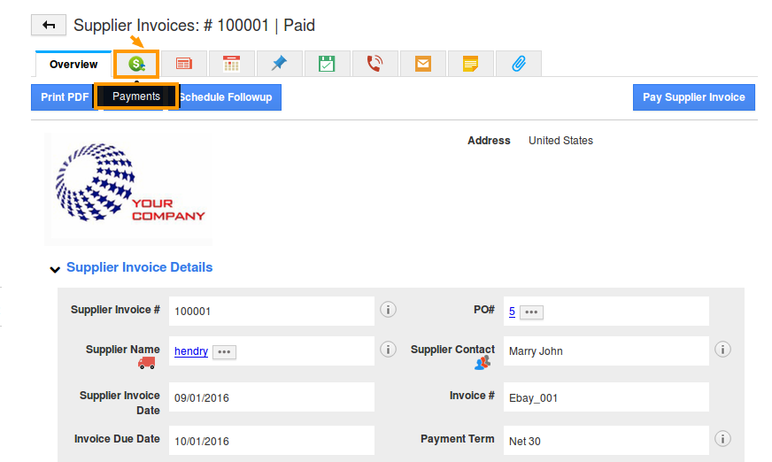Click the Supplier Invoices # 100001 Paid title
Viewport: 772px width, 462px height.
(194, 25)
